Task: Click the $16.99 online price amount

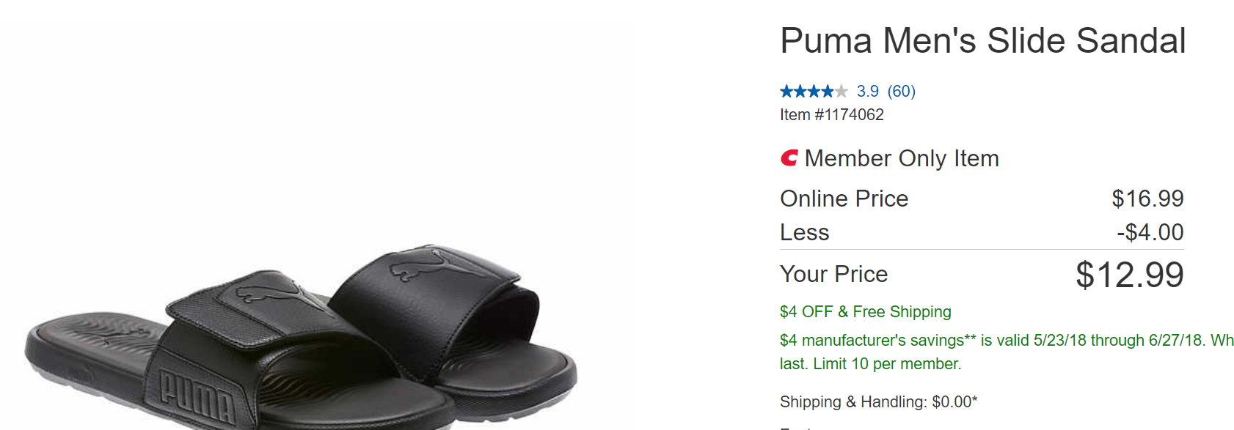Action: tap(1147, 199)
